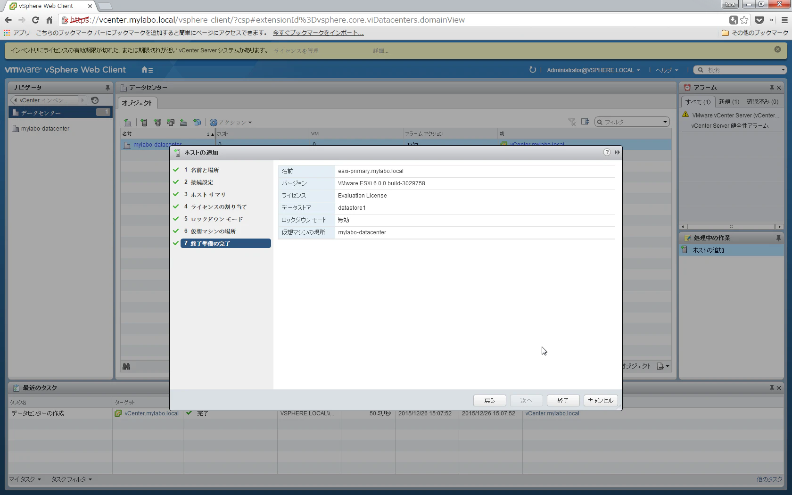Open find with the binoculars icon
Viewport: 792px width, 495px height.
click(126, 366)
